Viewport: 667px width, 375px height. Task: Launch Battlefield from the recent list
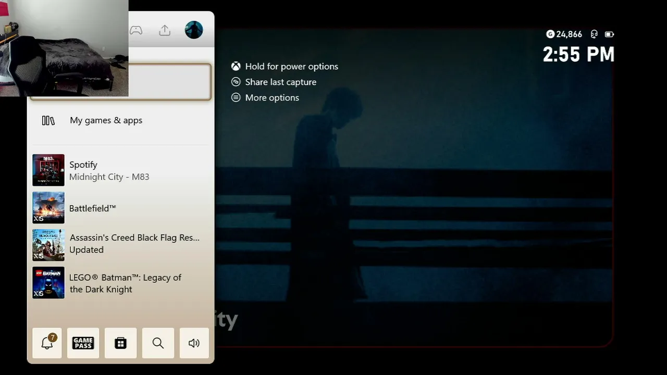pyautogui.click(x=121, y=208)
